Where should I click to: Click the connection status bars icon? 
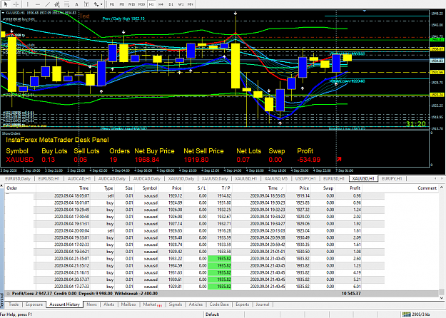click(x=407, y=314)
